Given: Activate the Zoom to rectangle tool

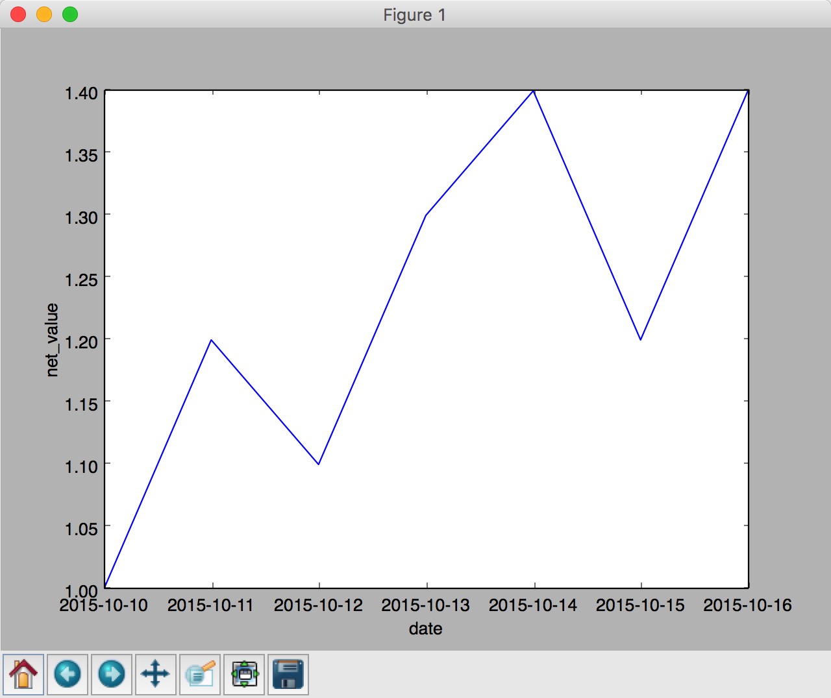Looking at the screenshot, I should (200, 675).
